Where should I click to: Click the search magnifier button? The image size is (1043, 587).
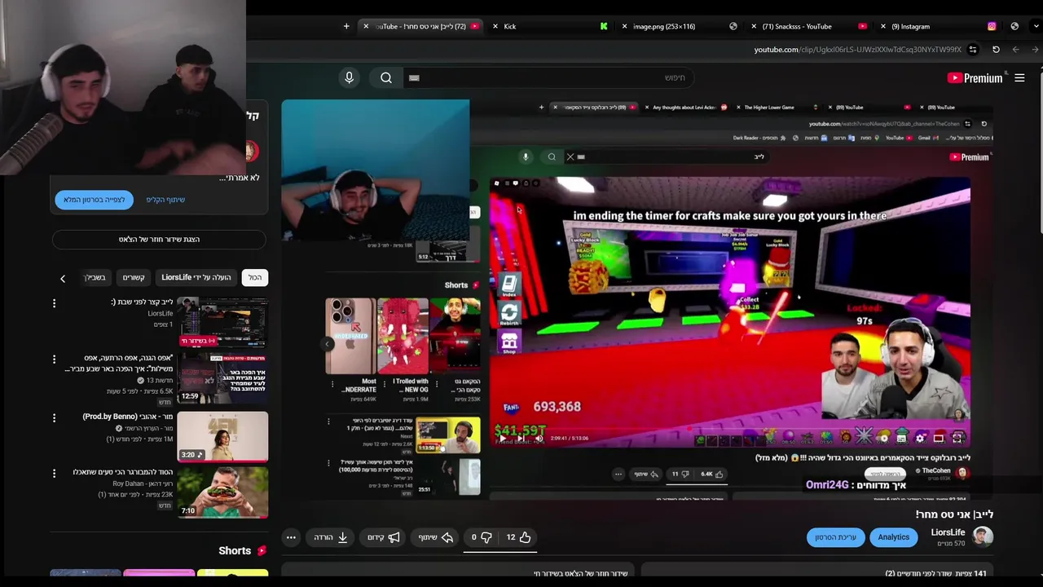click(x=386, y=77)
